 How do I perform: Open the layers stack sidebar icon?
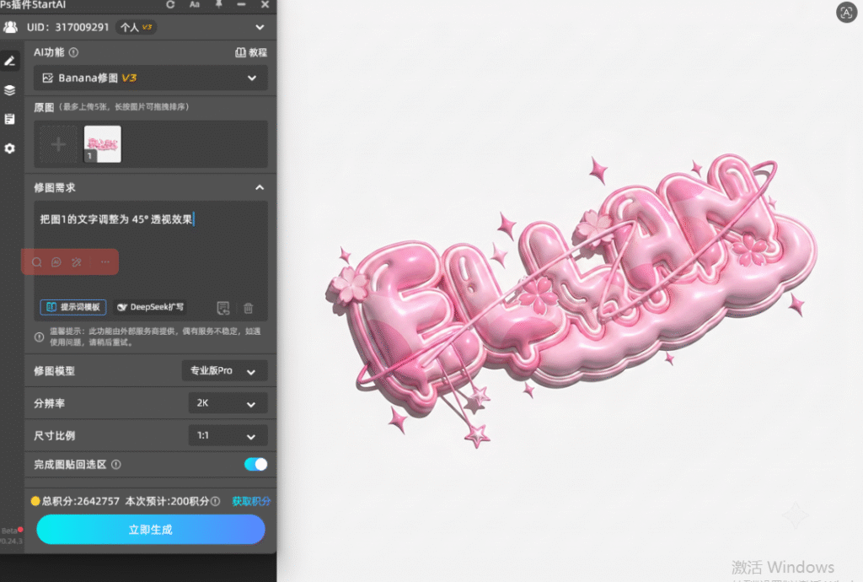pos(10,90)
